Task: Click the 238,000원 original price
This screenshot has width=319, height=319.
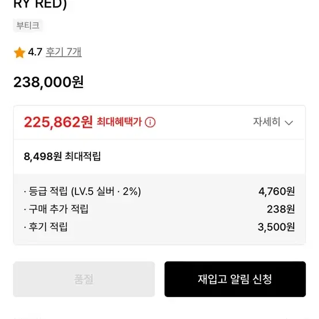Action: coord(48,82)
